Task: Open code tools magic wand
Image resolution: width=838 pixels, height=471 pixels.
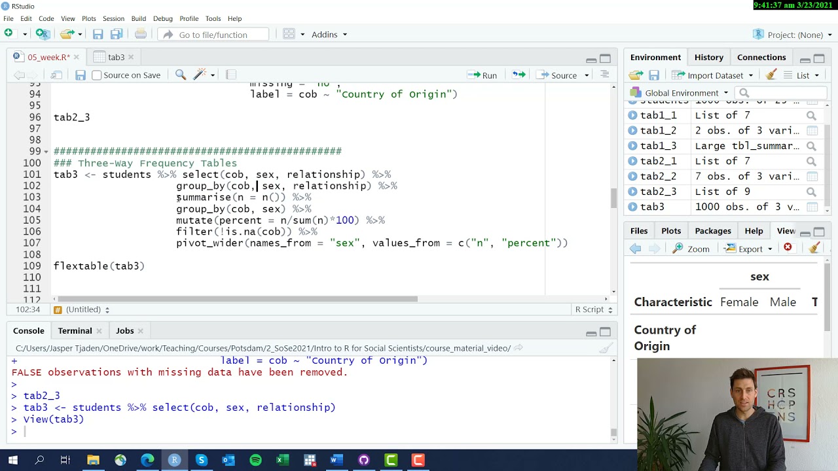Action: click(200, 75)
